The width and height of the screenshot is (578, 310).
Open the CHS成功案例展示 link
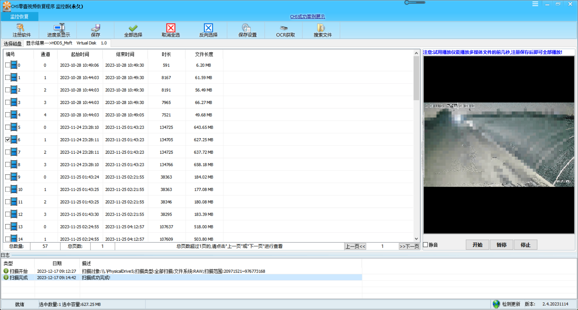pos(307,17)
